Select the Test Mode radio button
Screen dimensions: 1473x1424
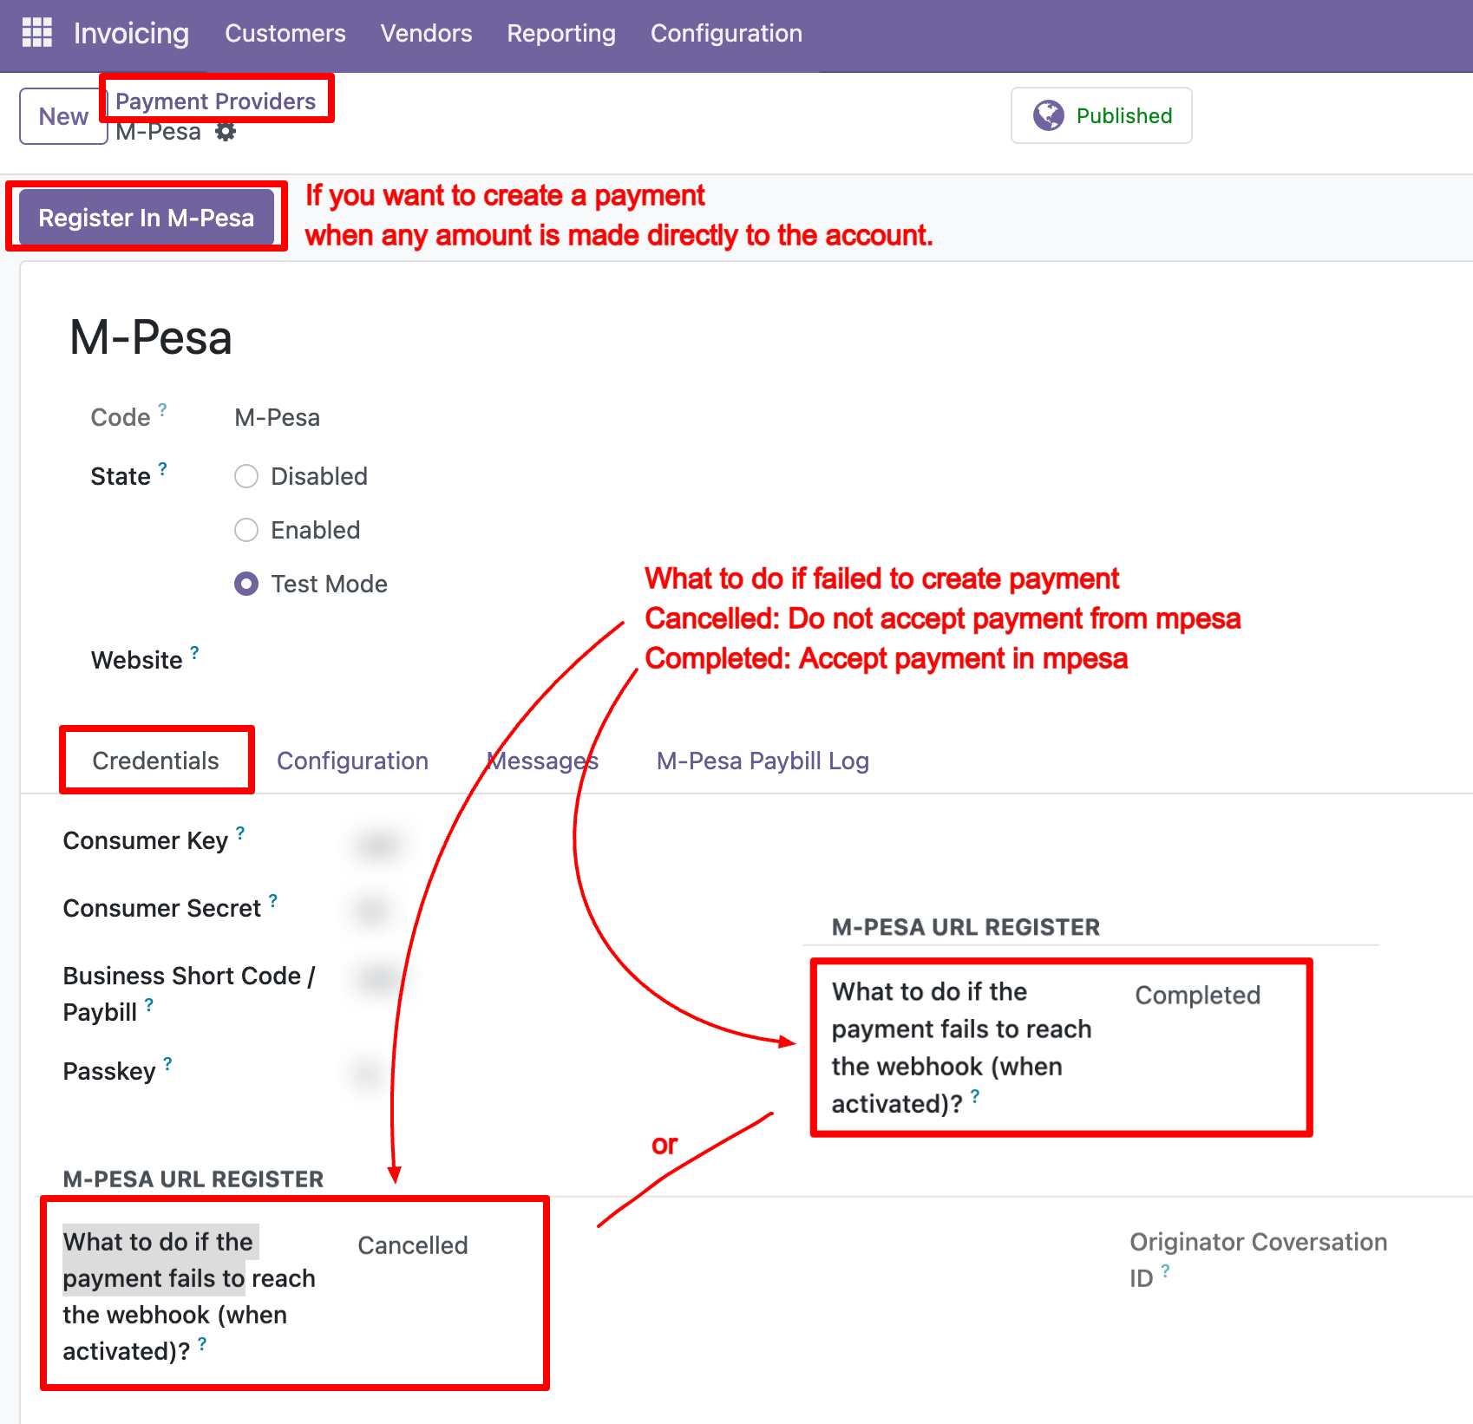[x=246, y=584]
